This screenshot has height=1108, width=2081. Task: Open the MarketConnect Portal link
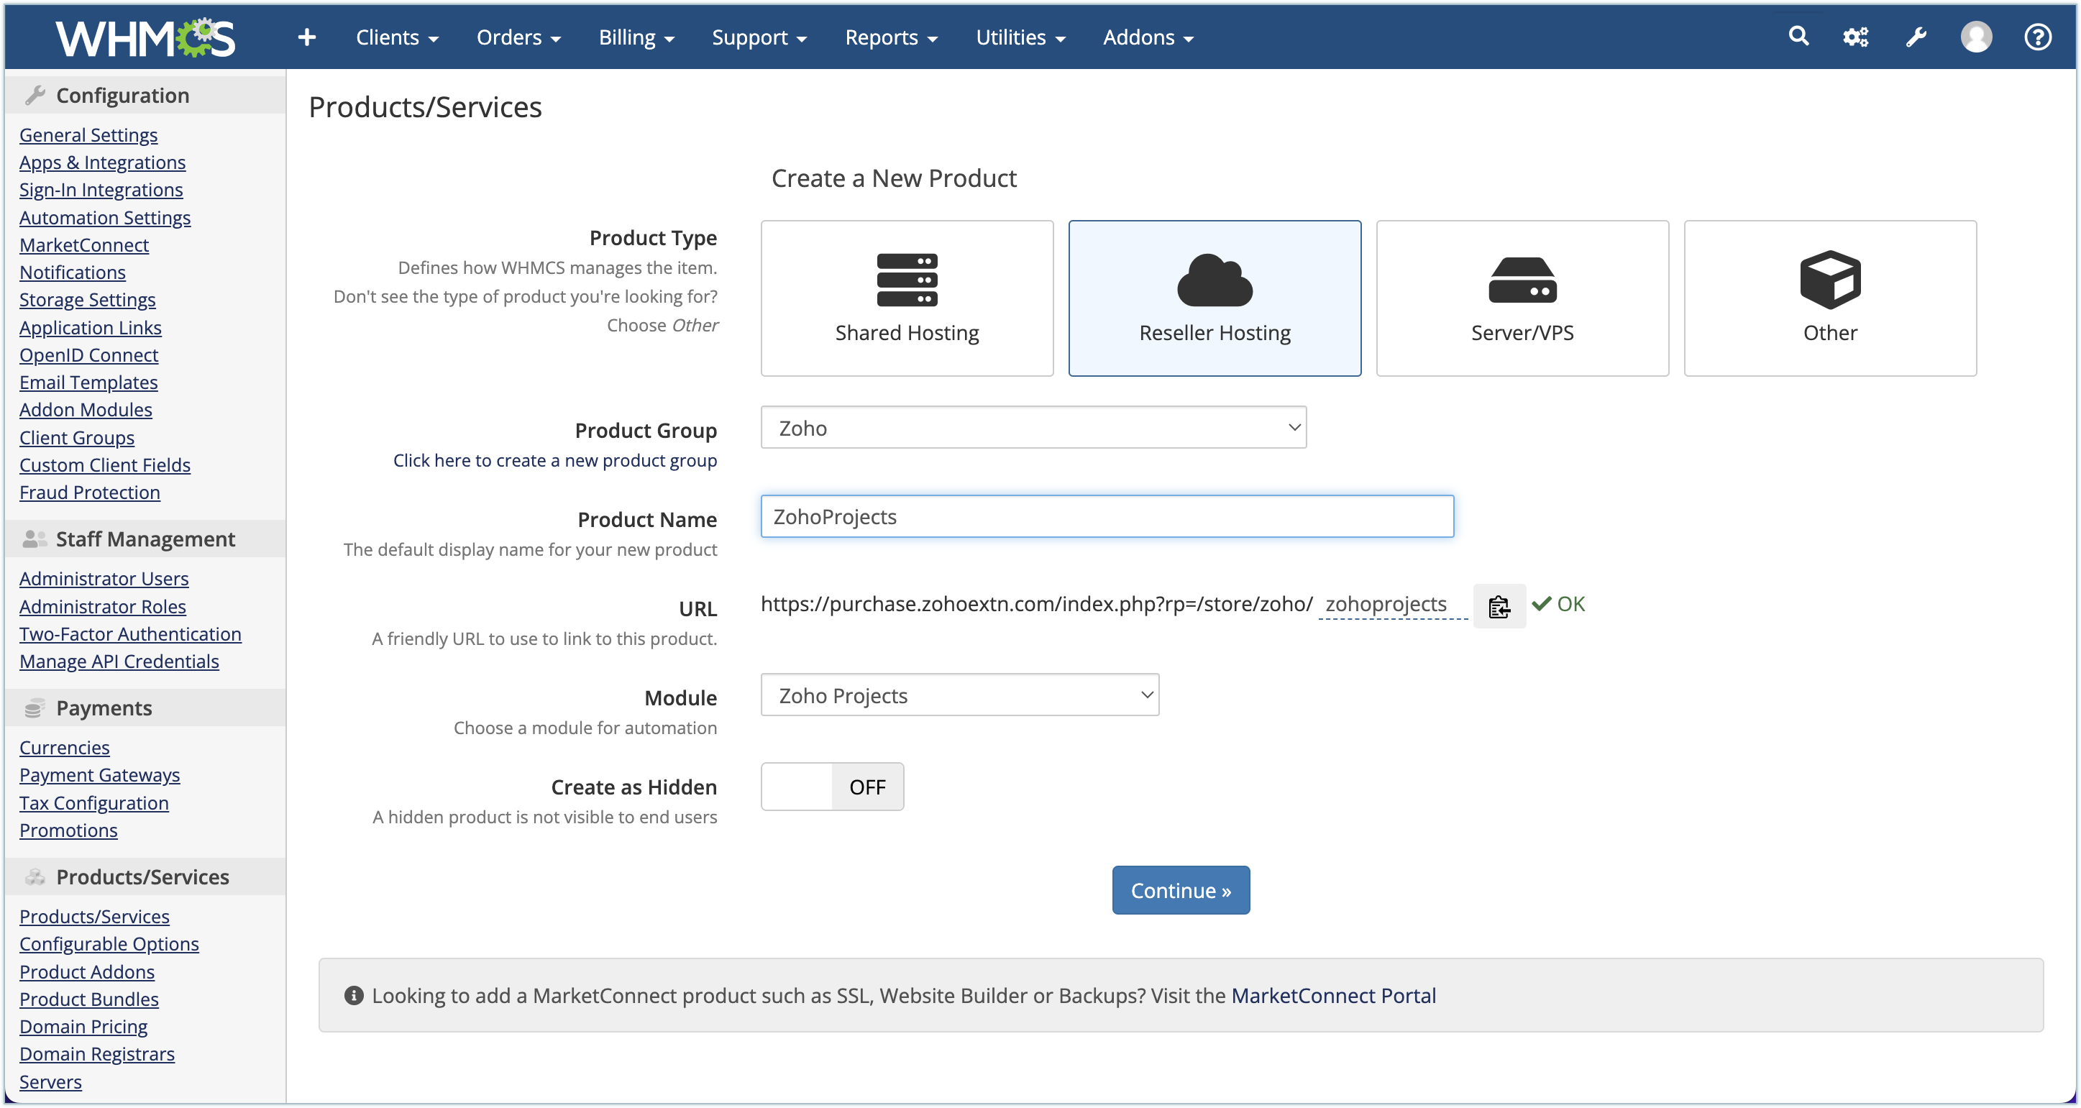click(x=1333, y=996)
